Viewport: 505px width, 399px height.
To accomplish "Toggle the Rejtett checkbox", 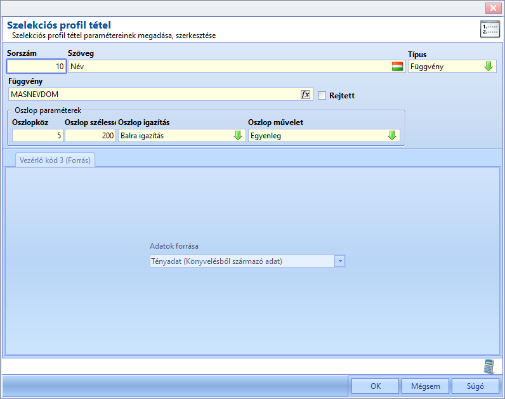I will click(322, 96).
